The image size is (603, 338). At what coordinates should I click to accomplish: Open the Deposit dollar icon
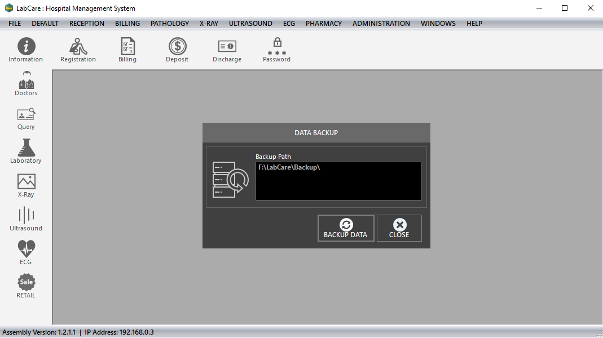[177, 50]
